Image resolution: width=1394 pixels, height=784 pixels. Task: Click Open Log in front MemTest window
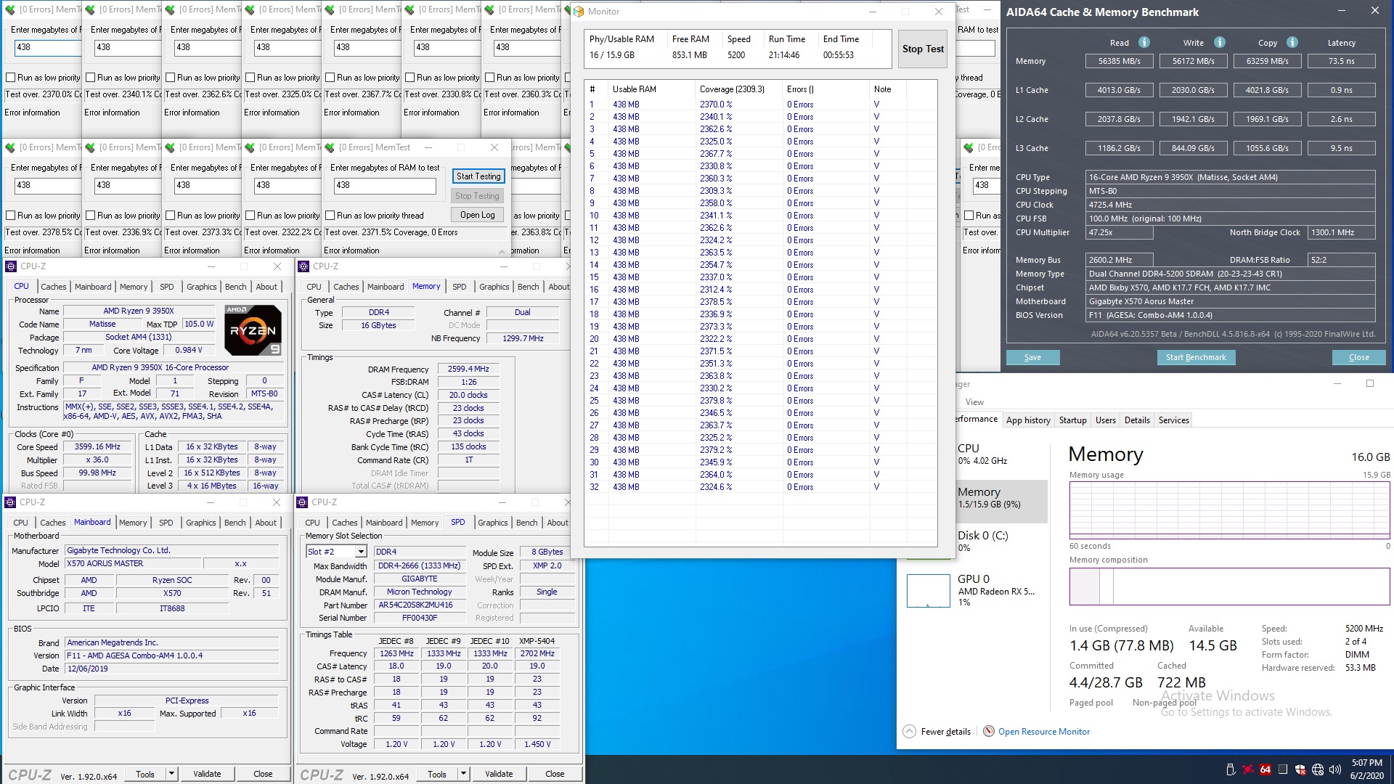pyautogui.click(x=477, y=215)
